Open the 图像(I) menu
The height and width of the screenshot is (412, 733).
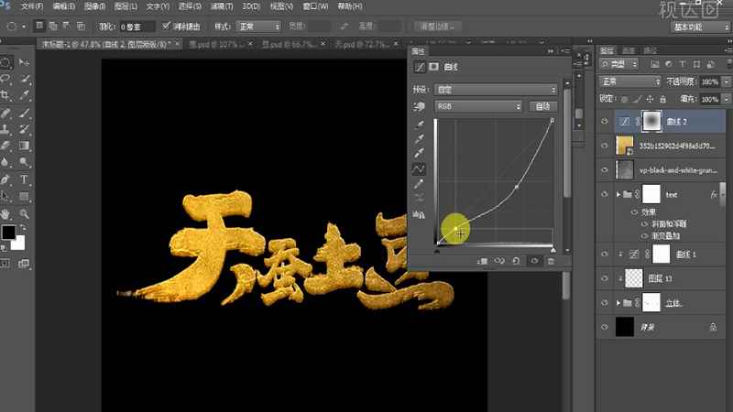point(94,6)
